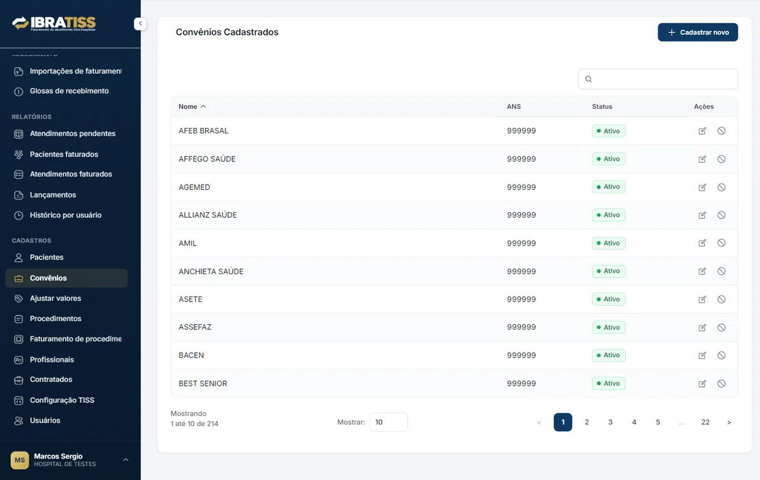Click the Usuários sidebar icon

click(x=18, y=420)
